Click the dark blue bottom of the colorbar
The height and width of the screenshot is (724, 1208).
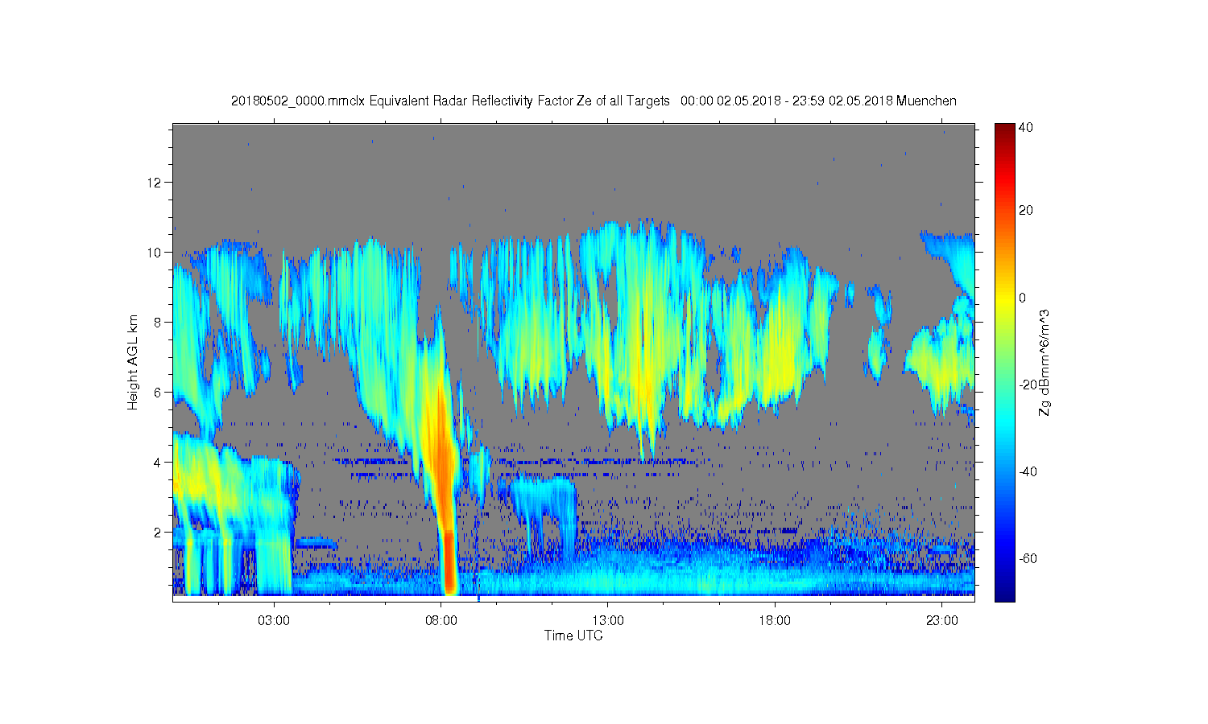(x=1004, y=594)
